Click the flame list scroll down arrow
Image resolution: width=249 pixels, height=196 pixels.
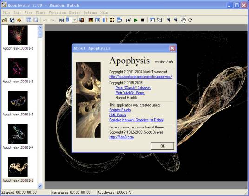coord(40,185)
